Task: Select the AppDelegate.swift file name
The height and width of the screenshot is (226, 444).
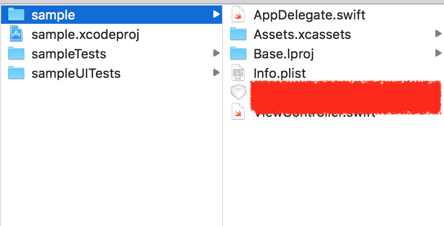Action: (x=309, y=15)
